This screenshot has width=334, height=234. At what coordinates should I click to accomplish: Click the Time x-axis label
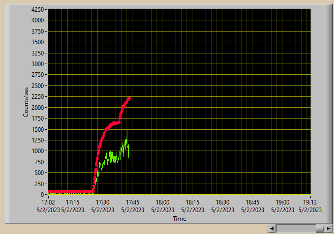179,219
